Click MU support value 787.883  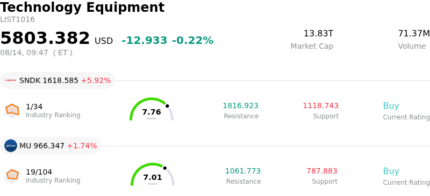coord(321,171)
